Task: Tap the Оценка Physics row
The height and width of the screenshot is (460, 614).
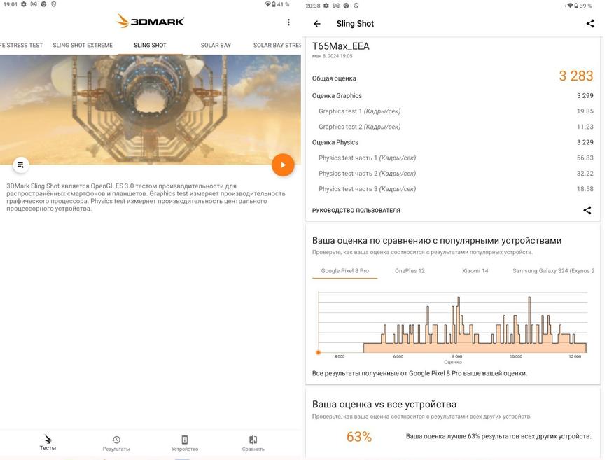Action: coord(452,142)
